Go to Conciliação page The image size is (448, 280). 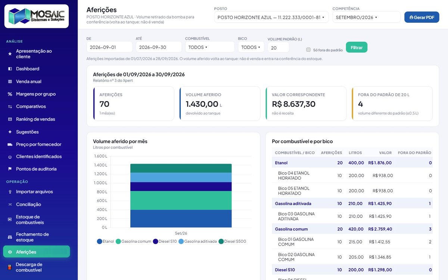37,205
